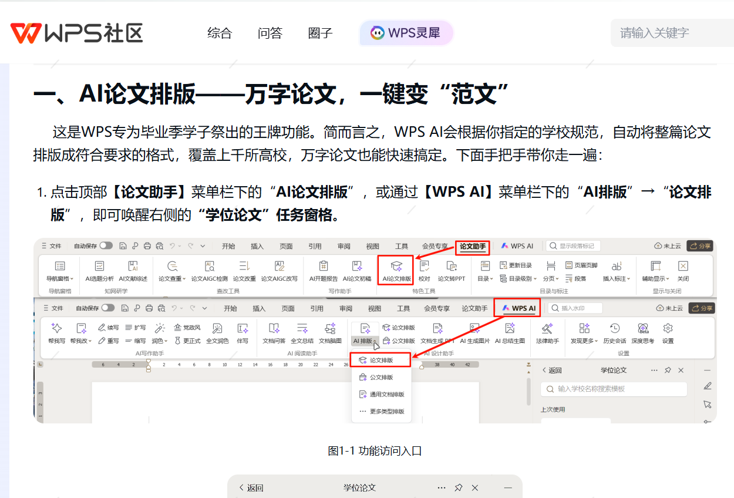This screenshot has height=498, width=734.
Task: Choose 论文排版 in the AI排版 dropdown menu
Action: [x=381, y=360]
